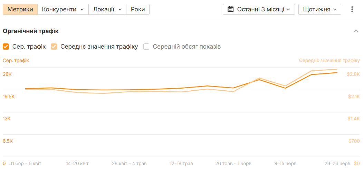
Task: Click the 31 бер – 6 квіт date label
Action: (25, 164)
